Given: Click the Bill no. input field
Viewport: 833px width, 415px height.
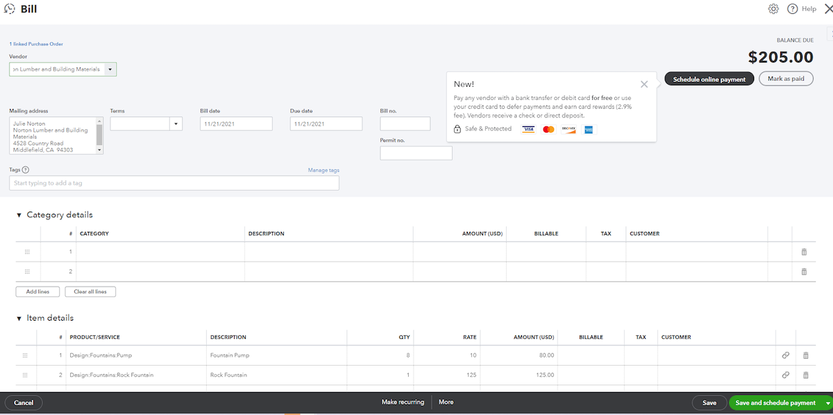Looking at the screenshot, I should pos(405,123).
